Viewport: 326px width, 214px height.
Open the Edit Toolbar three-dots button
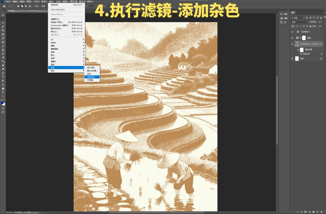coord(3,96)
